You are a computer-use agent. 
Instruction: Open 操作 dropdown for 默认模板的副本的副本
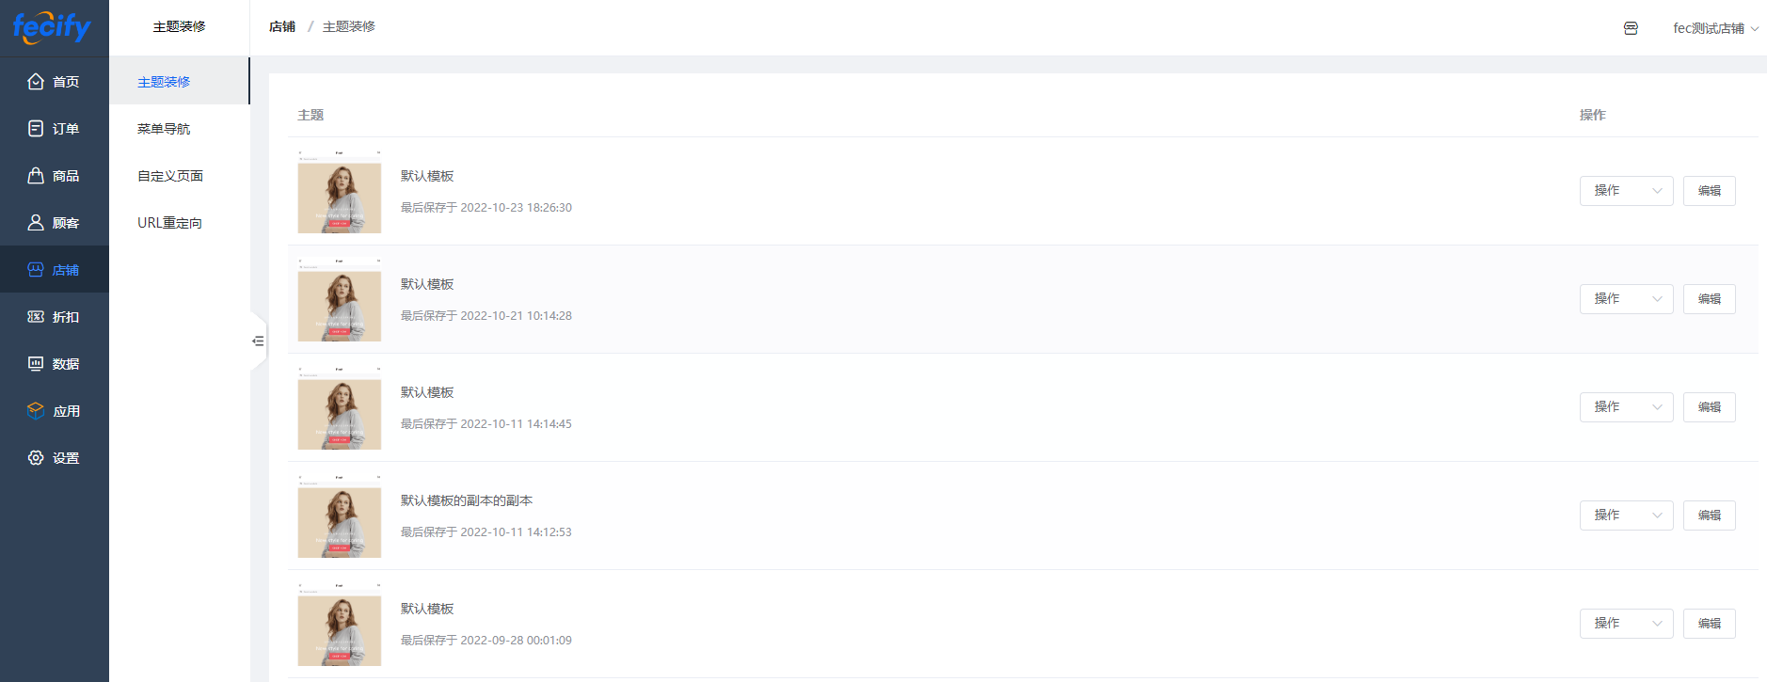(x=1626, y=515)
